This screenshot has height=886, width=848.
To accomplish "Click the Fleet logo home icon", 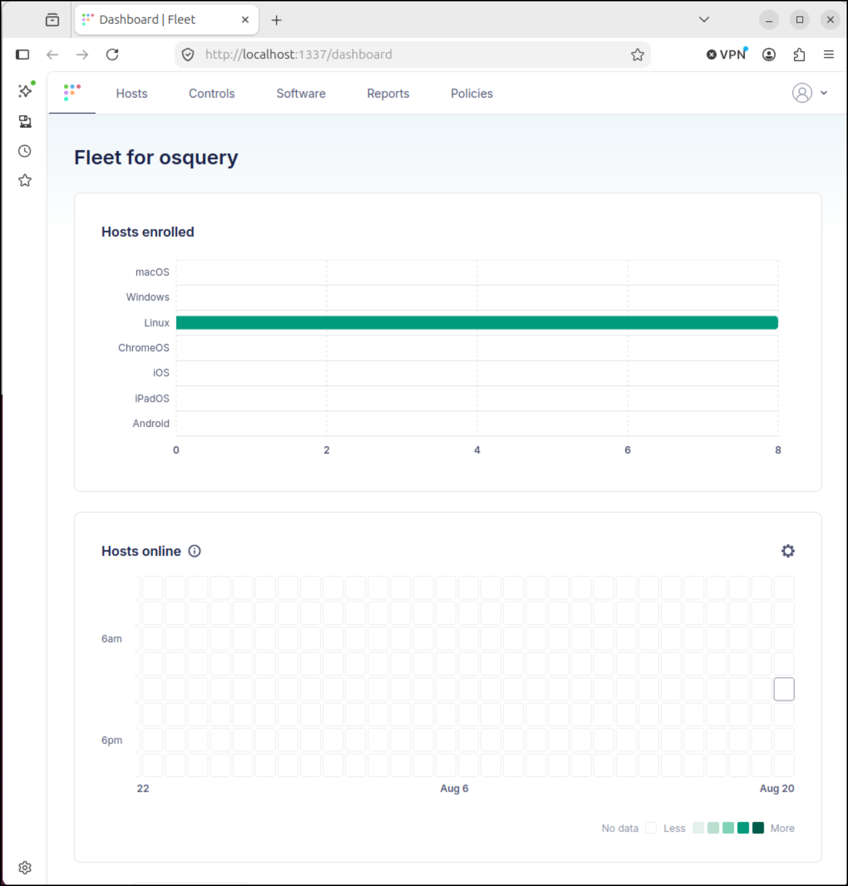I will [x=72, y=92].
